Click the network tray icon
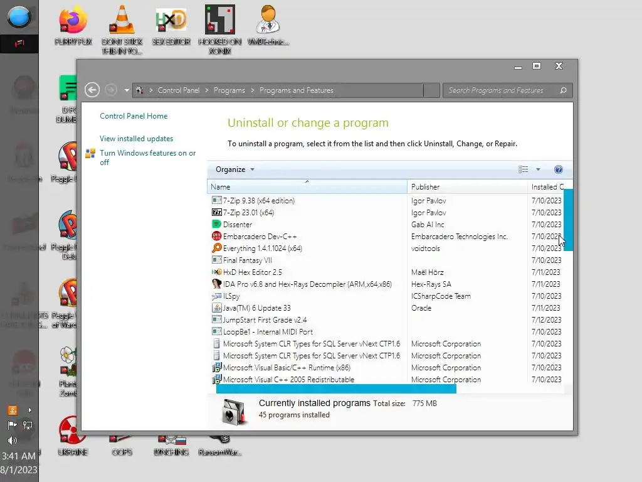The width and height of the screenshot is (642, 482). coord(28,425)
